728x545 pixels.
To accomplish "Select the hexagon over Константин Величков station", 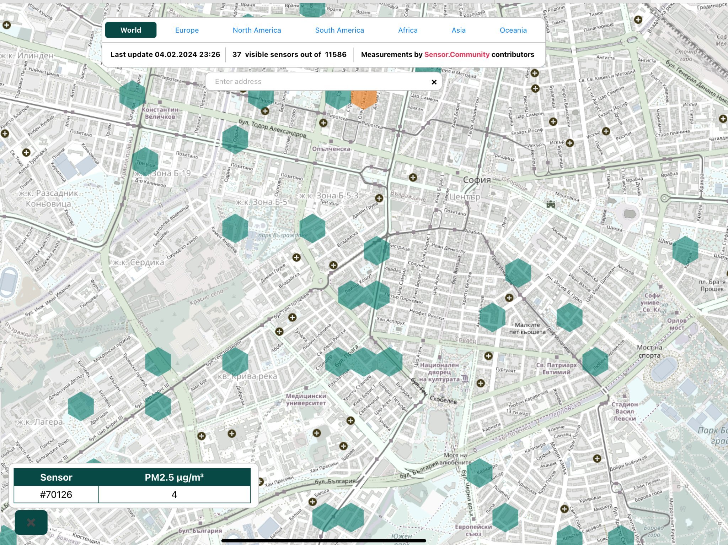I will click(x=132, y=94).
